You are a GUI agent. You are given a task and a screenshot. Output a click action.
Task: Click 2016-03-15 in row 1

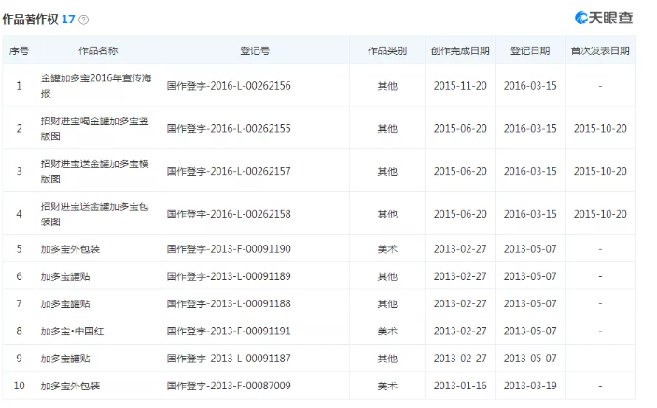coord(530,86)
